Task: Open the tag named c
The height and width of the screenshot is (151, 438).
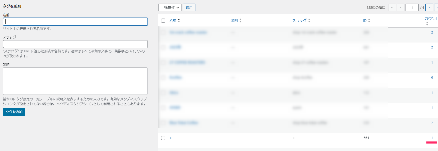Action: (x=170, y=138)
